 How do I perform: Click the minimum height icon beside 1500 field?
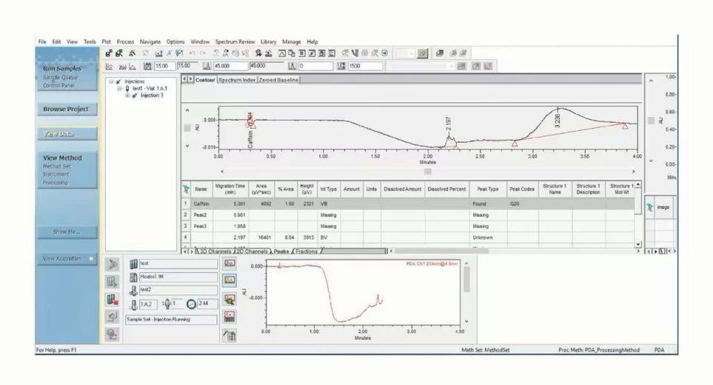point(341,67)
